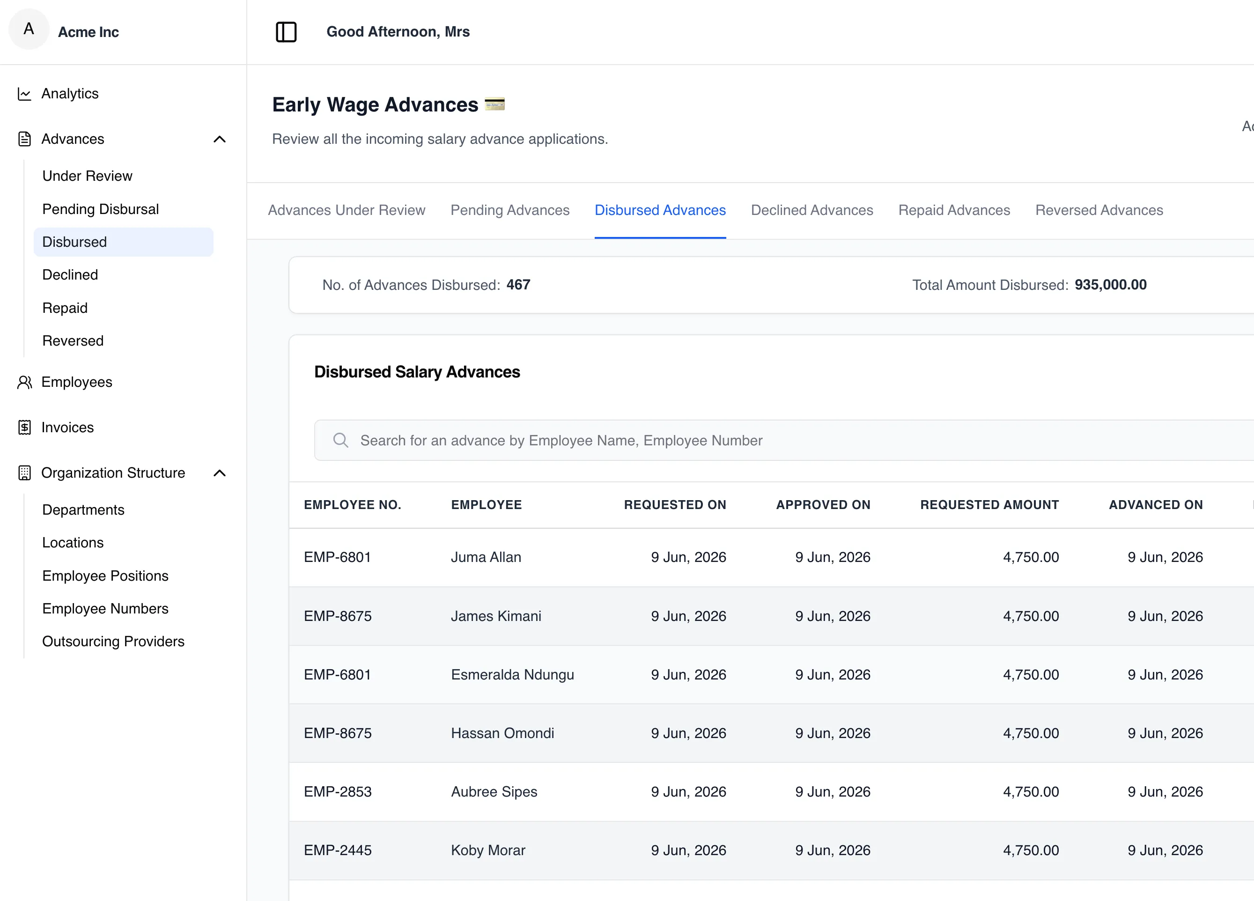Switch to Advances Under Review tab
The image size is (1254, 901).
pos(347,210)
